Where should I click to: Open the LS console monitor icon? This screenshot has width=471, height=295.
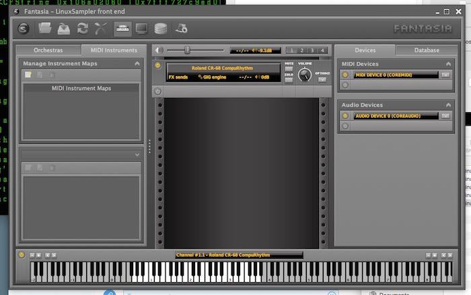(141, 28)
